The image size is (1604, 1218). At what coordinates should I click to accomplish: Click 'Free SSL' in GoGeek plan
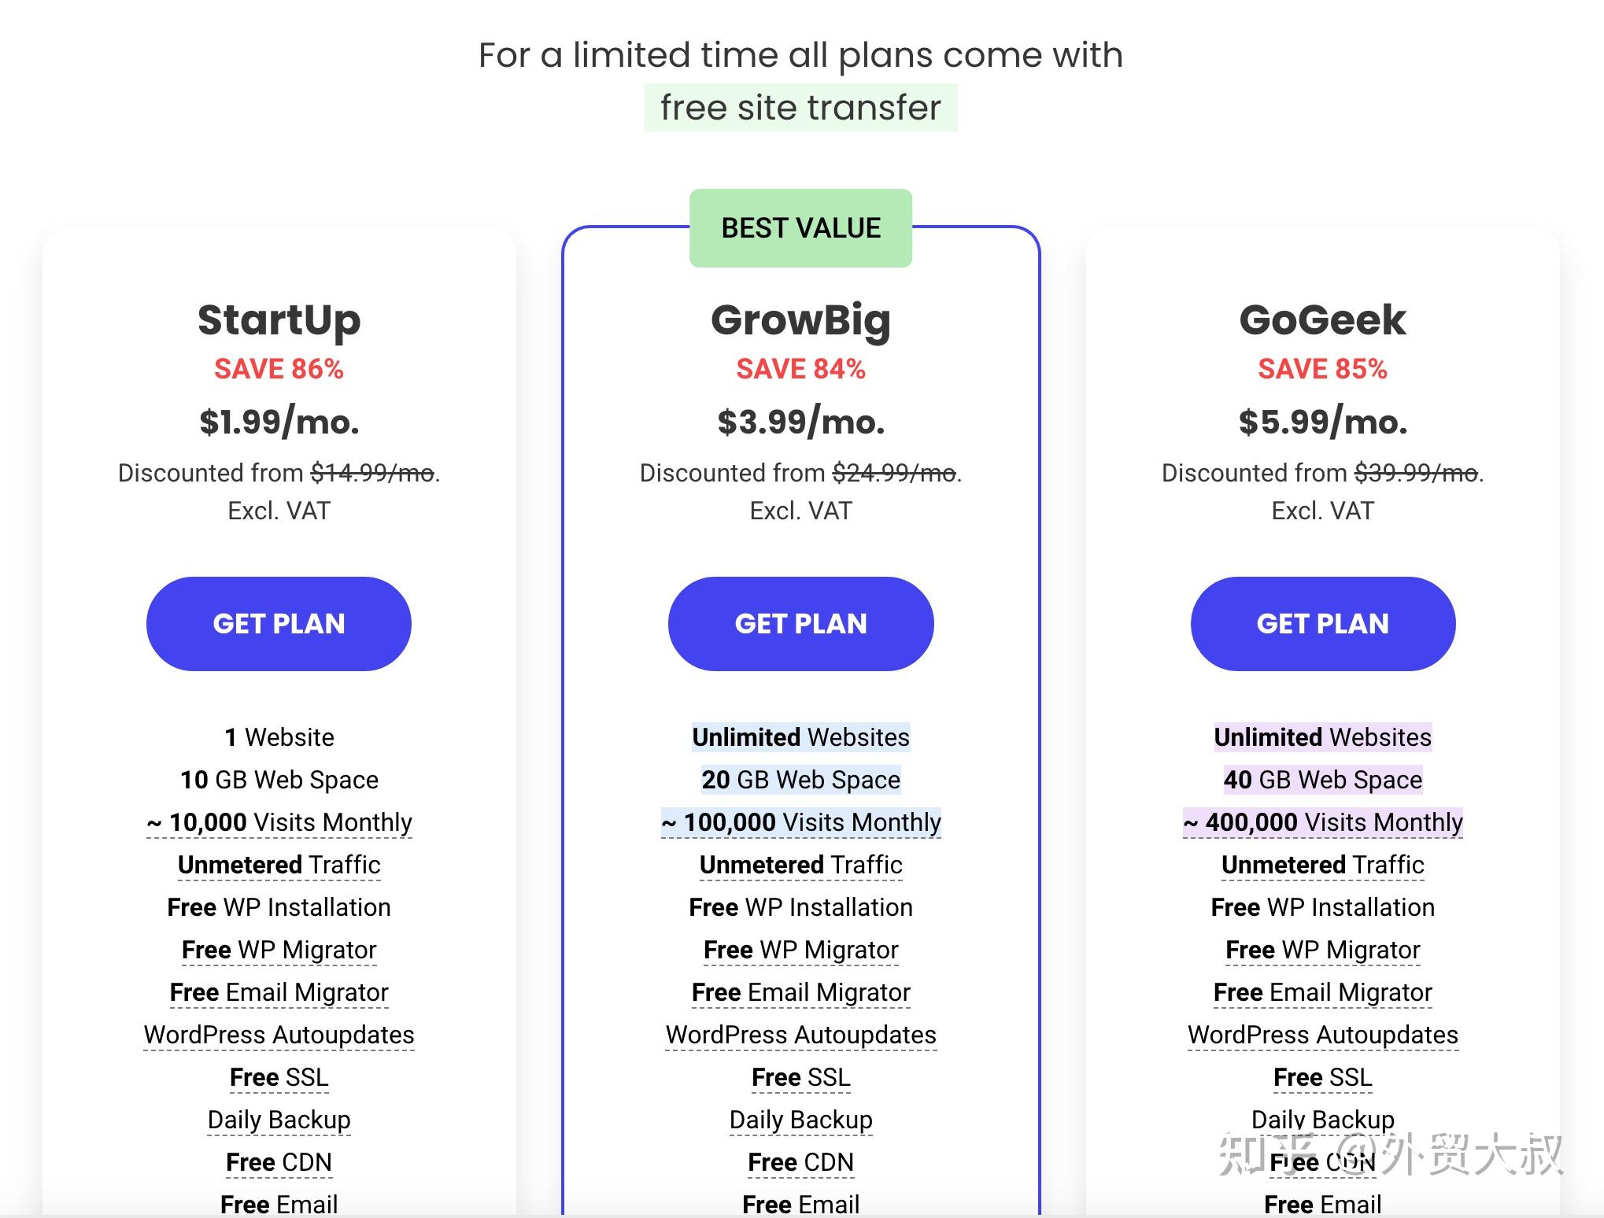[x=1322, y=1077]
